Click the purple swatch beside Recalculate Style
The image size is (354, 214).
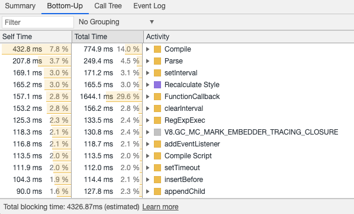coord(157,85)
